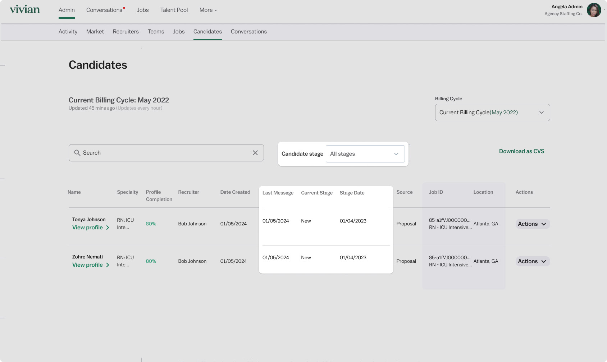Expand the More menu in top navigation

pyautogui.click(x=208, y=10)
